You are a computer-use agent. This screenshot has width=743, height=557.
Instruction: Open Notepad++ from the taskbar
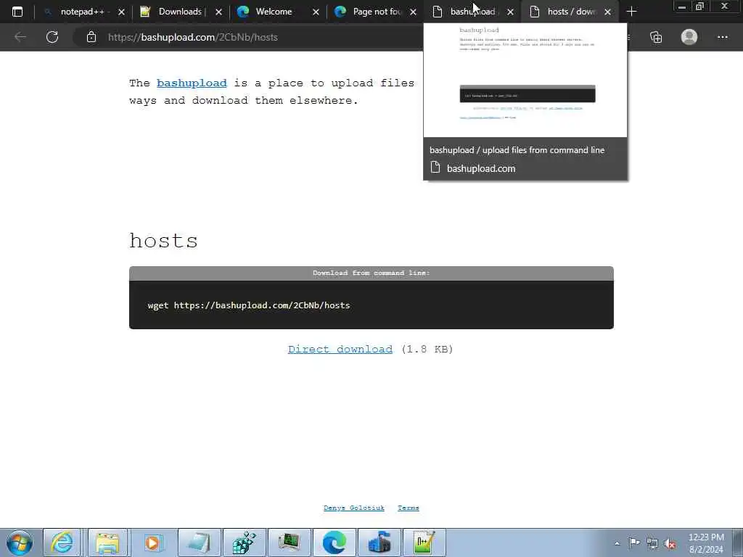click(424, 542)
